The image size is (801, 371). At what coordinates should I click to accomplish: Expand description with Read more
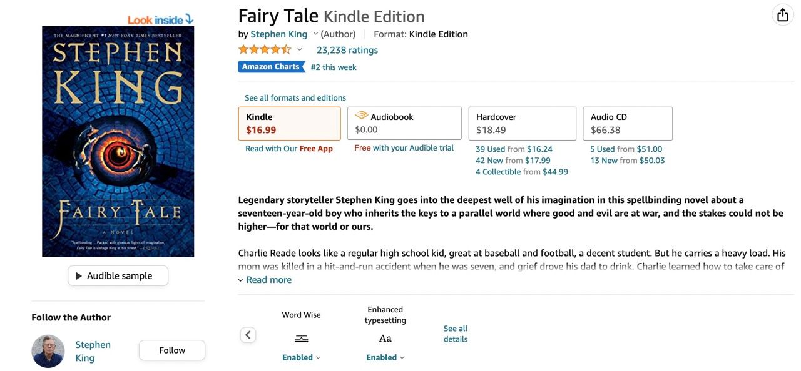268,280
